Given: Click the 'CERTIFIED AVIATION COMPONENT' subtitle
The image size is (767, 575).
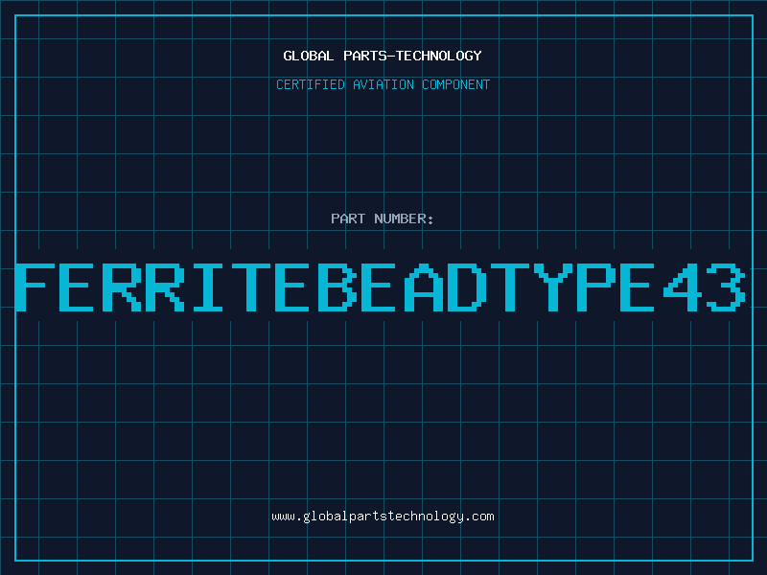Looking at the screenshot, I should pyautogui.click(x=383, y=84).
